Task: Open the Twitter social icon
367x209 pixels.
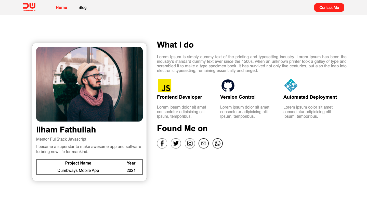Action: (176, 143)
